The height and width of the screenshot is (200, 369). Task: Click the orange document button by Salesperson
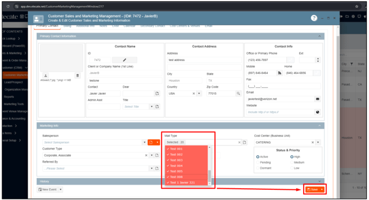pyautogui.click(x=151, y=142)
